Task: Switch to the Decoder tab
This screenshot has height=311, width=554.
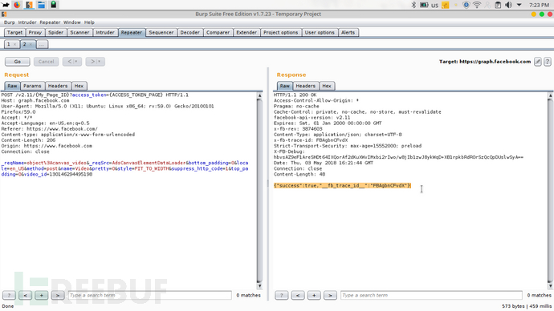Action: coord(190,32)
